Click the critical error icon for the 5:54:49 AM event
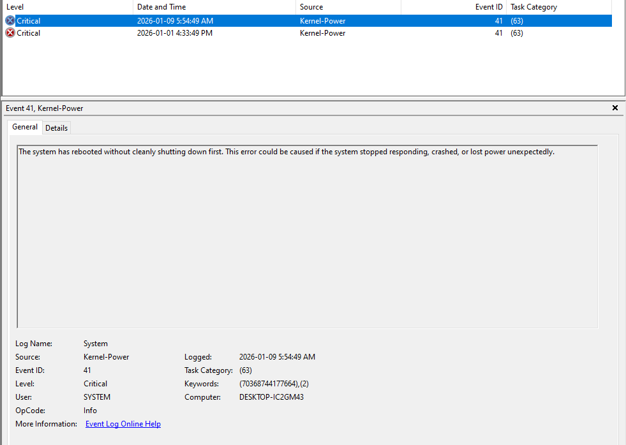Screen dimensions: 626x445 click(x=10, y=21)
